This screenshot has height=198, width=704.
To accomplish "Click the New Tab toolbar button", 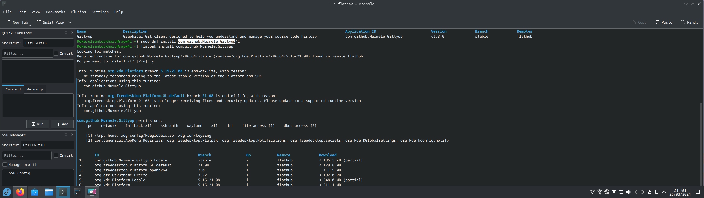I will pyautogui.click(x=18, y=22).
